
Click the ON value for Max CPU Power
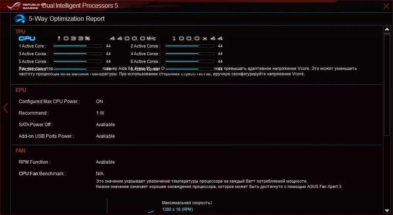(x=99, y=102)
